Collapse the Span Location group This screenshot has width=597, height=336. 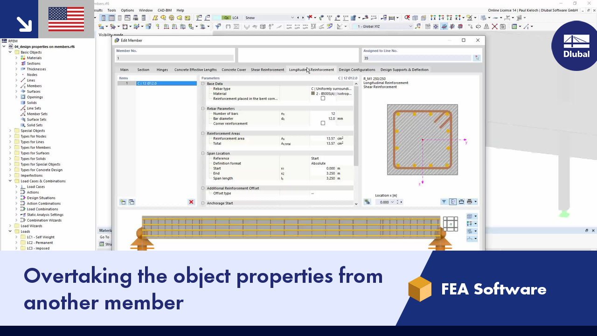pyautogui.click(x=203, y=153)
